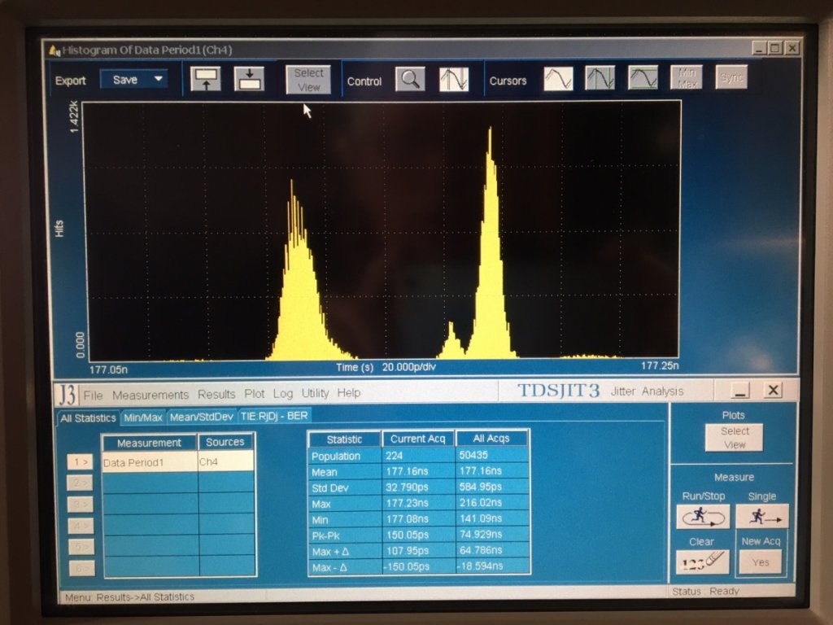Select the first Cursors waveform icon
The image size is (833, 625).
(x=558, y=79)
